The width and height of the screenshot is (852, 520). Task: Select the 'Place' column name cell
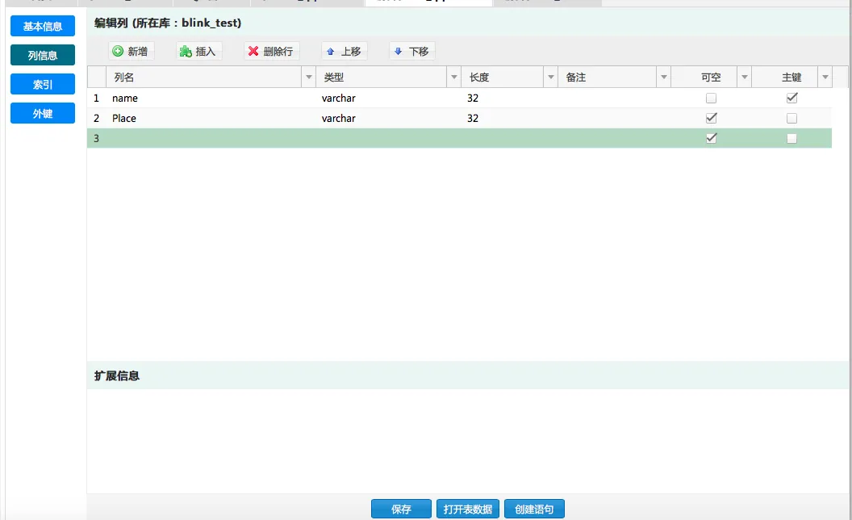tap(211, 118)
